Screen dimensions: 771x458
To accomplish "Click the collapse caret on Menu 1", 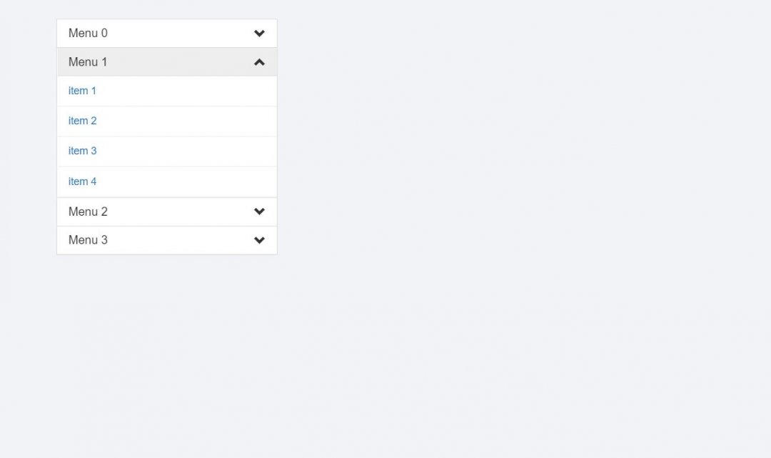I will click(259, 62).
